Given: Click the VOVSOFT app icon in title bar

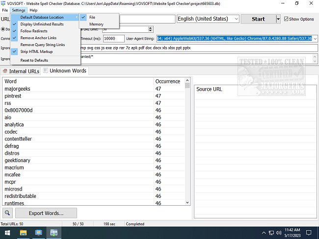Looking at the screenshot, I should point(3,3).
